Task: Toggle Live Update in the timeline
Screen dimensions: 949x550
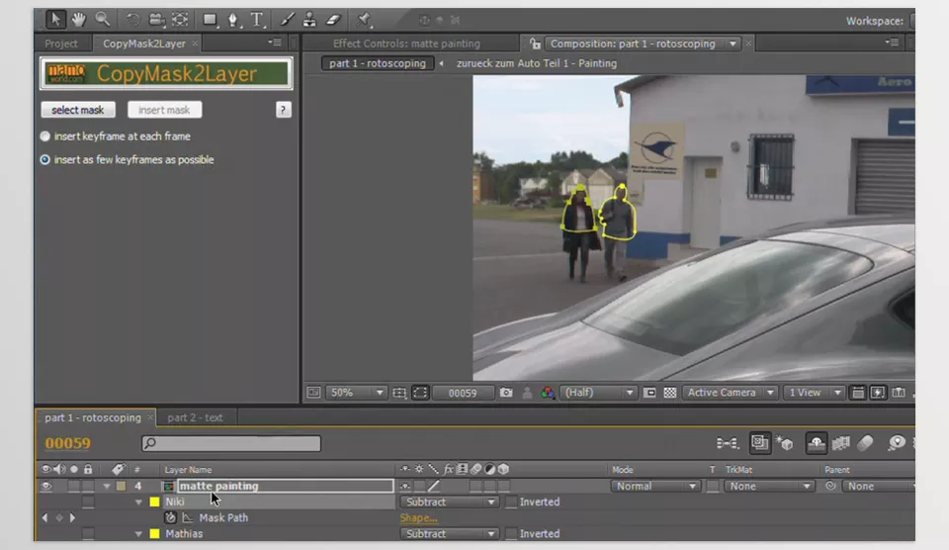Action: (759, 443)
